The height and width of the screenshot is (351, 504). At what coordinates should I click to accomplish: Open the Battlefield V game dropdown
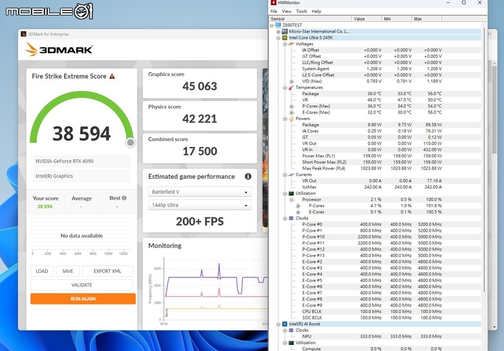[x=200, y=192]
